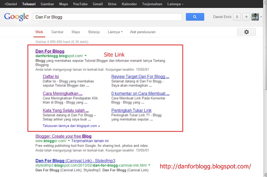Open Gambar in the top black bar

click(x=47, y=4)
